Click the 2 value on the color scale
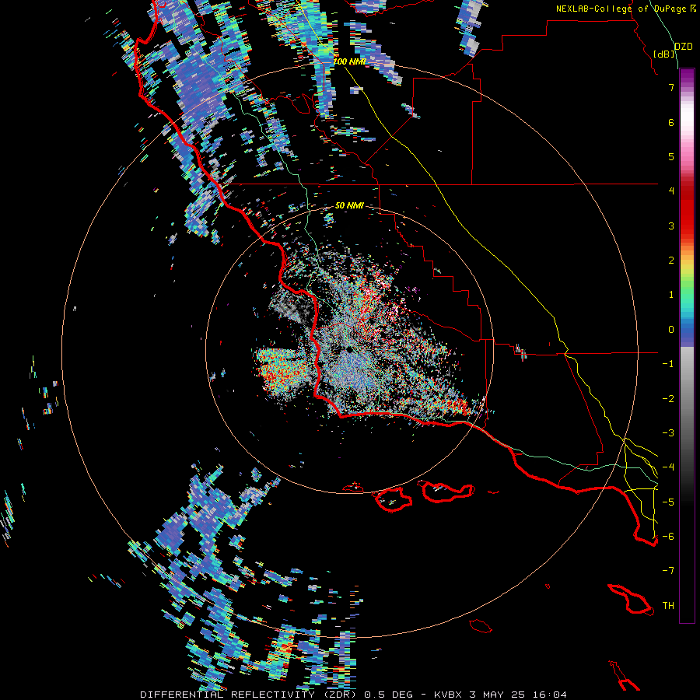 [671, 261]
